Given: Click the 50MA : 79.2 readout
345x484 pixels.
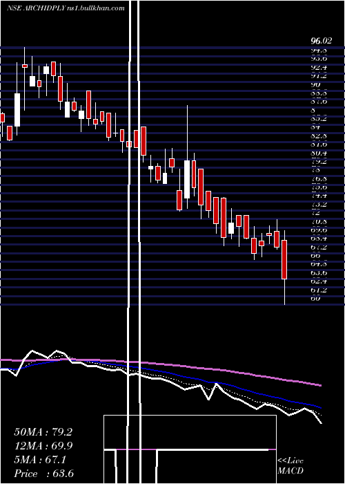Looking at the screenshot, I should [x=43, y=432].
